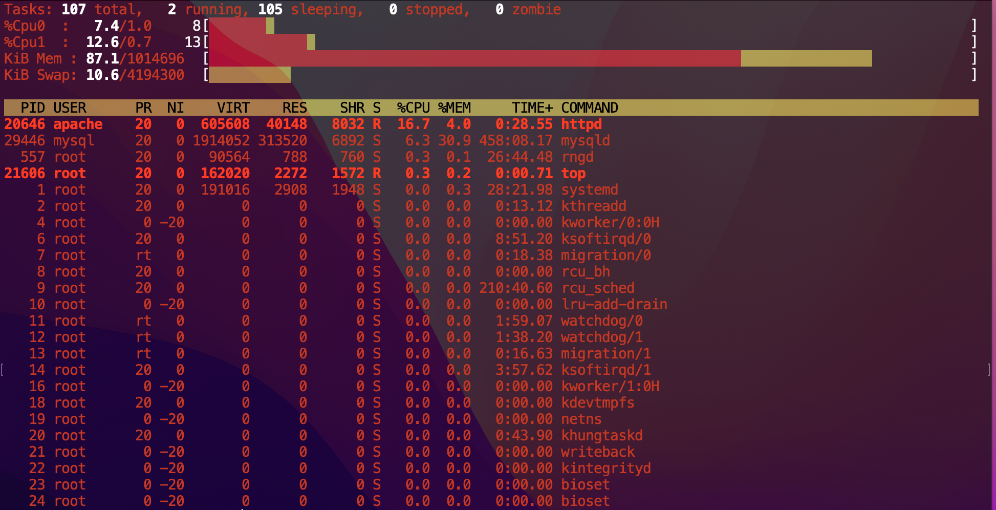Viewport: 996px width, 510px height.
Task: Click the PID column header
Action: (x=33, y=108)
